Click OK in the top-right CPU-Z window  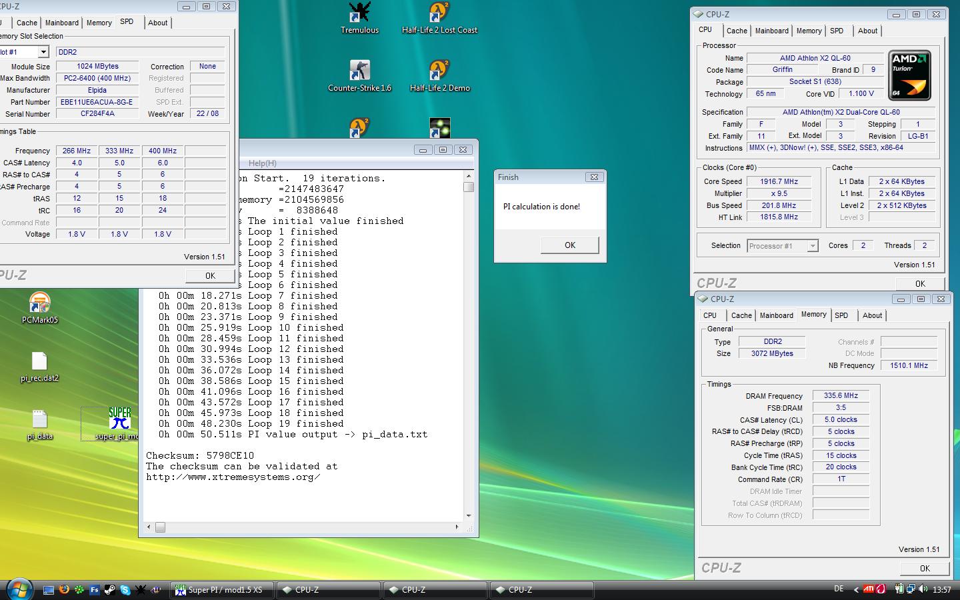coord(920,283)
